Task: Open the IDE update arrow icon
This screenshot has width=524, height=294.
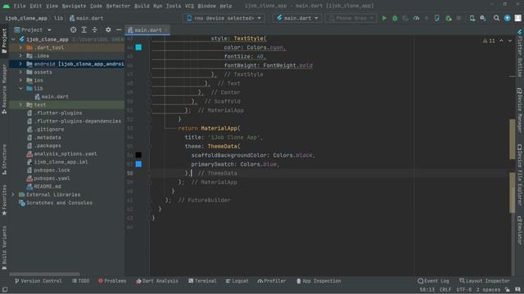Action: click(x=508, y=18)
